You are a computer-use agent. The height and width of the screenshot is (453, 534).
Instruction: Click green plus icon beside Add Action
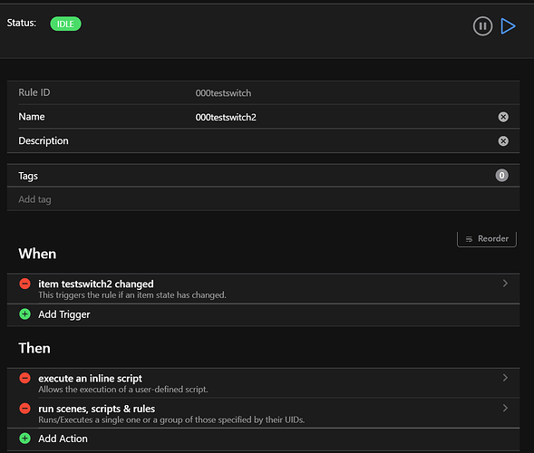pos(24,439)
